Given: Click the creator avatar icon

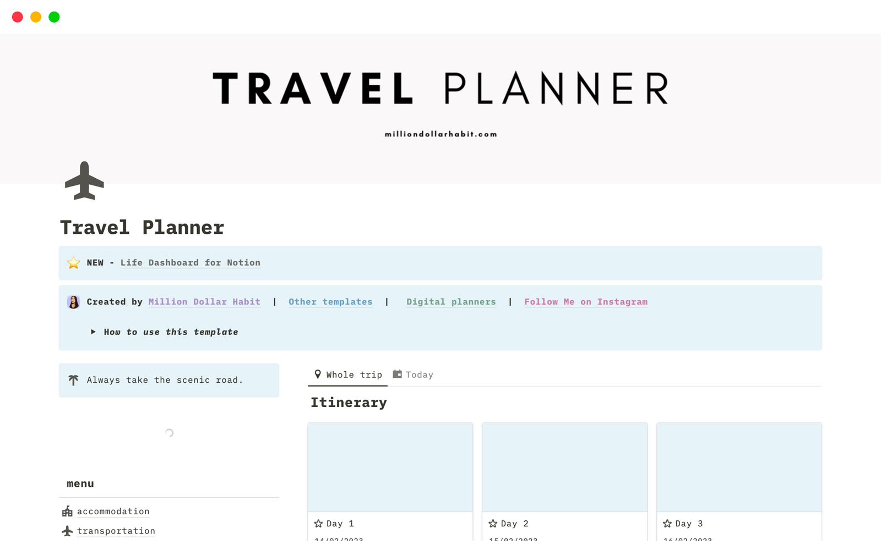Looking at the screenshot, I should (x=73, y=302).
